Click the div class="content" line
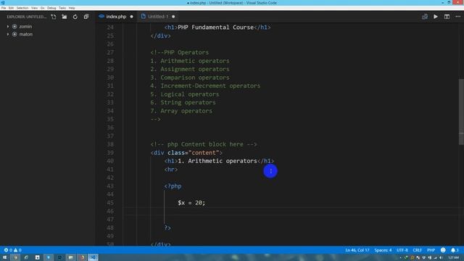Image resolution: width=464 pixels, height=261 pixels. pos(186,153)
